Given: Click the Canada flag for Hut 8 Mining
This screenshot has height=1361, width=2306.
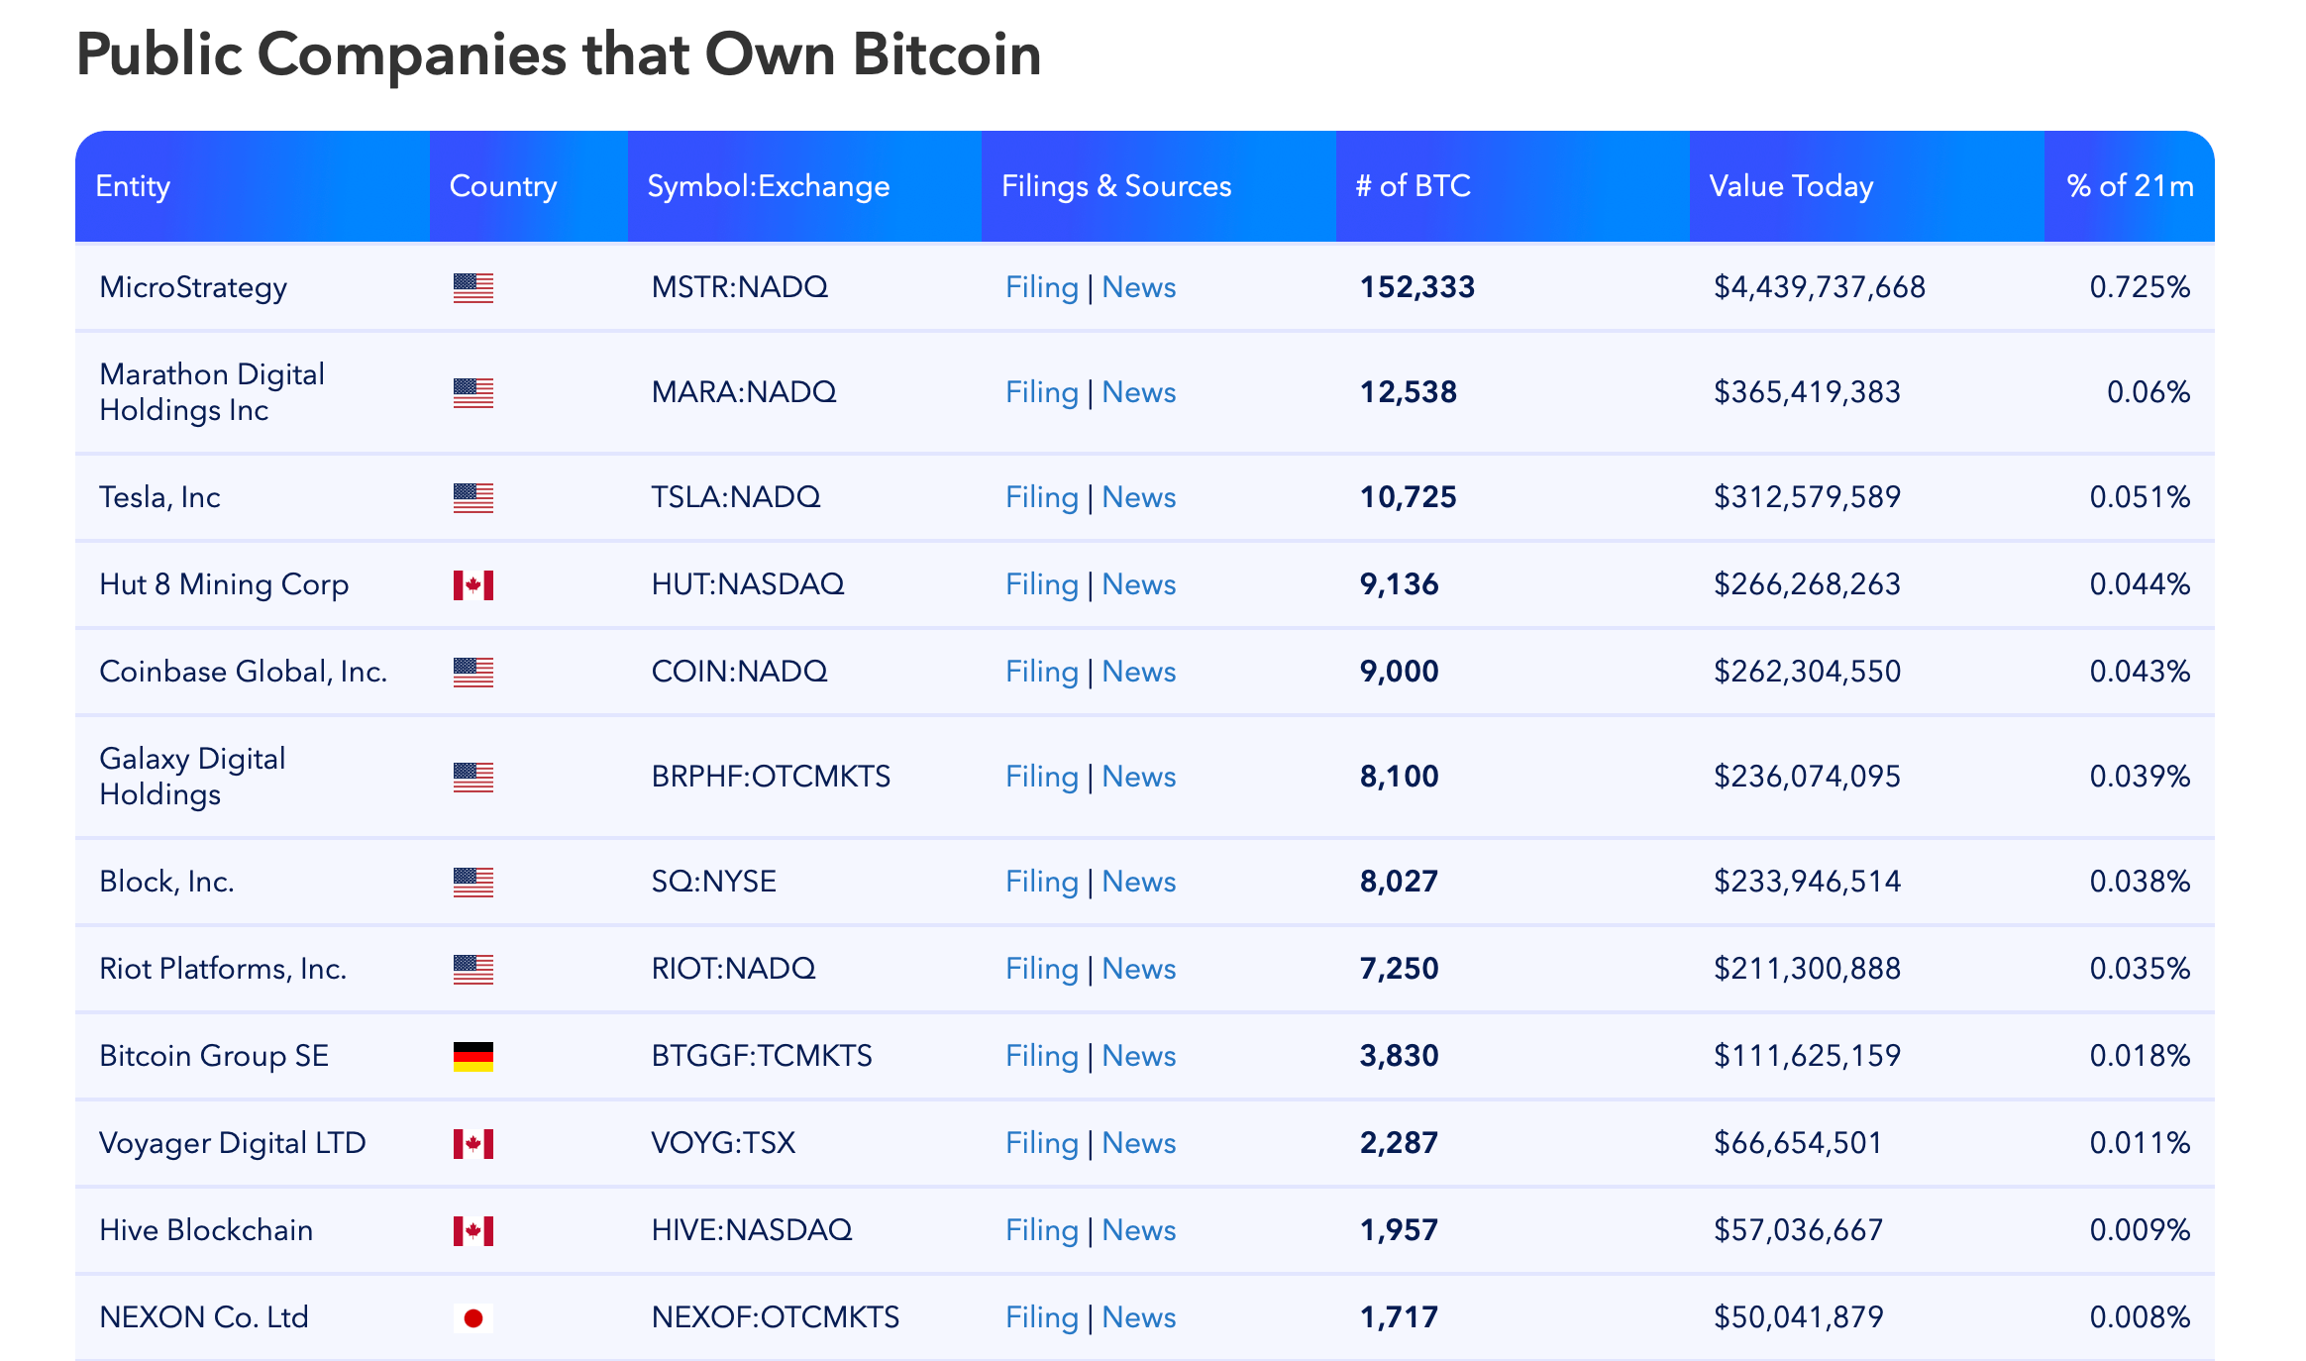Looking at the screenshot, I should click(472, 584).
